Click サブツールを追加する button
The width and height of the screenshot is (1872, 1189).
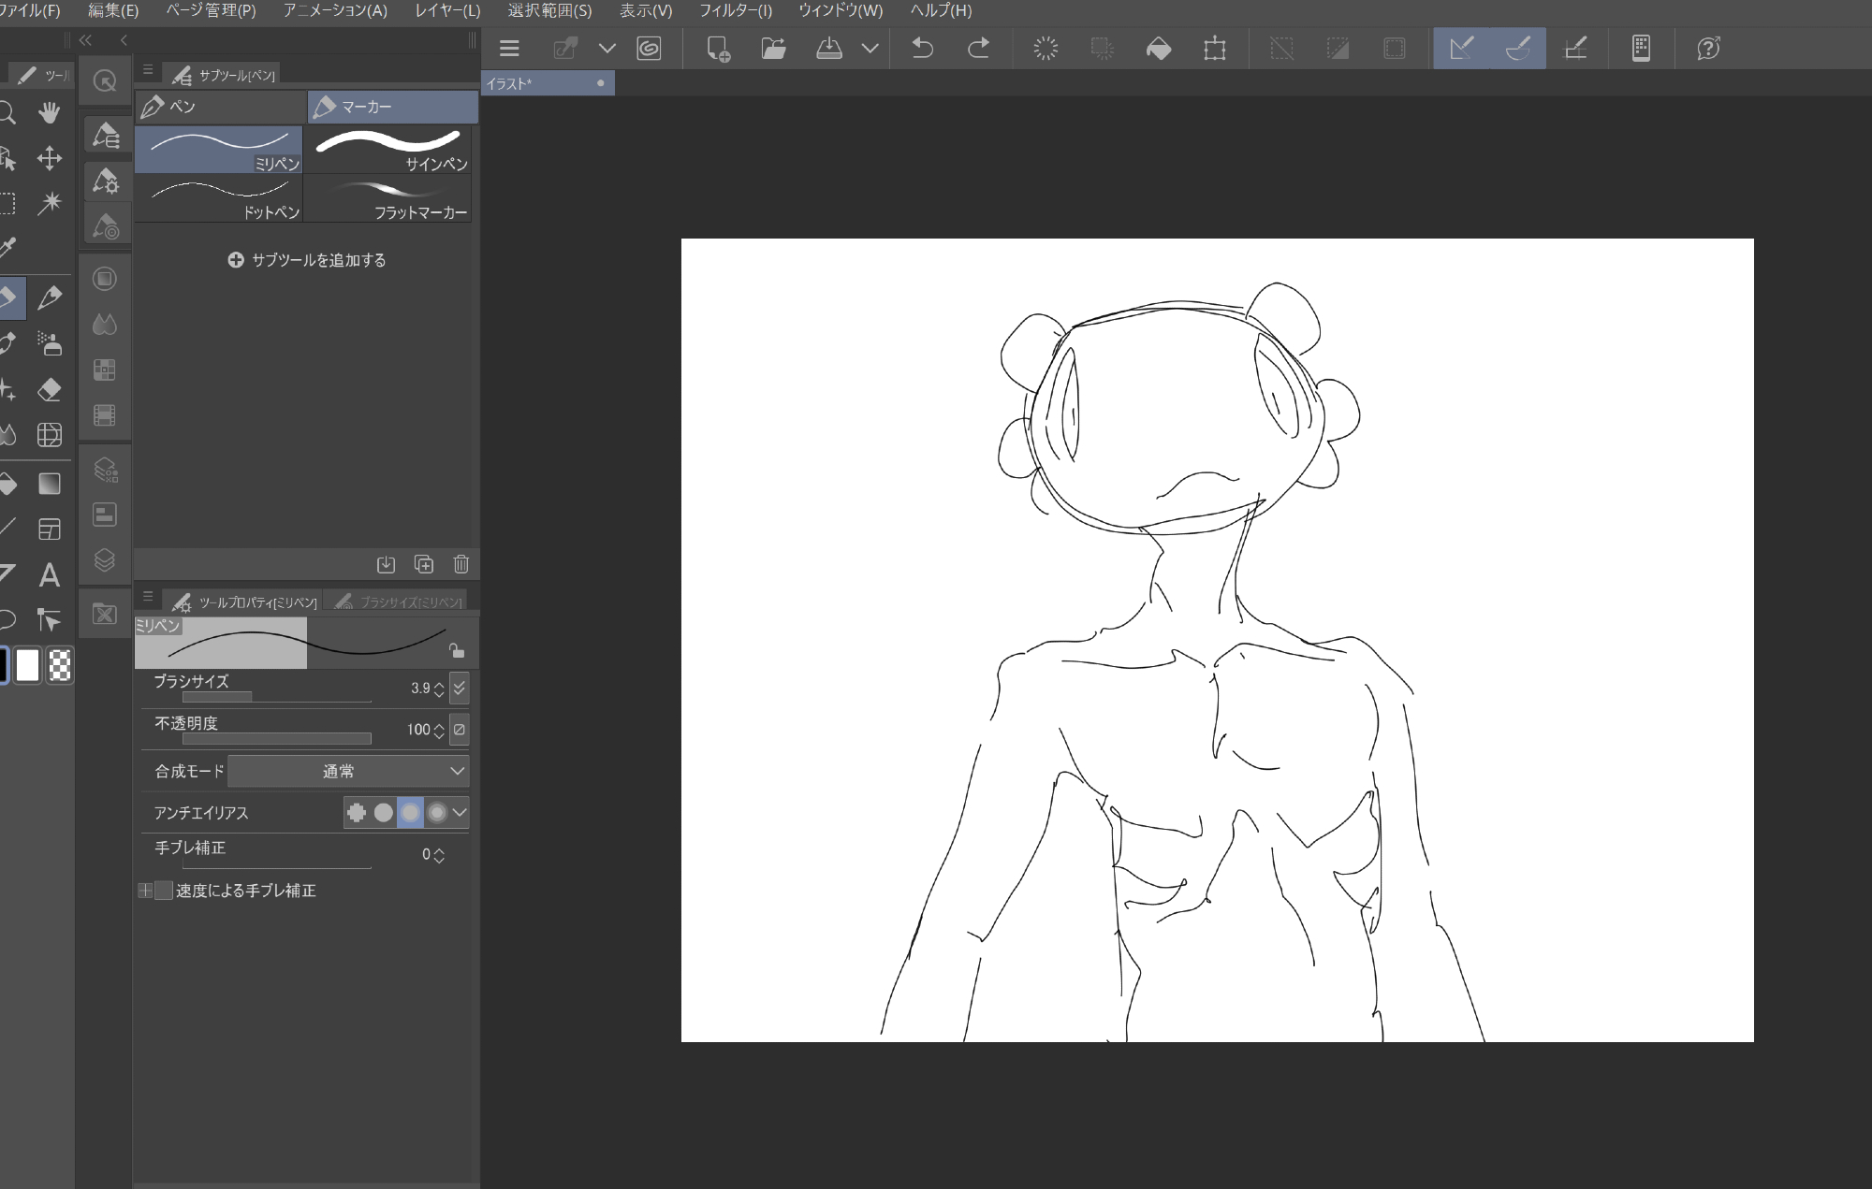click(x=307, y=260)
